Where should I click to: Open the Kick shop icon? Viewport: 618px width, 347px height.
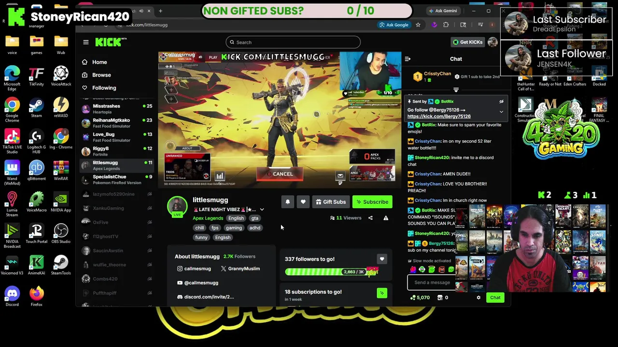(440, 298)
